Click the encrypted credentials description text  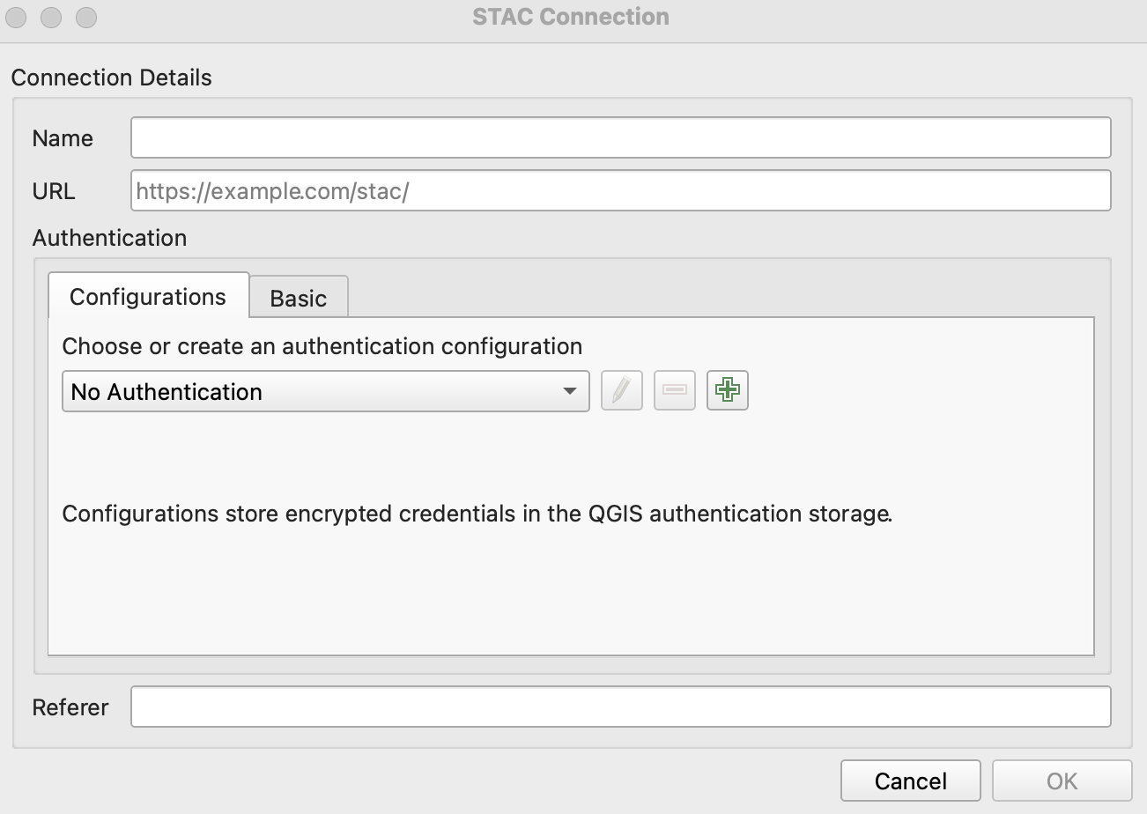pos(477,514)
